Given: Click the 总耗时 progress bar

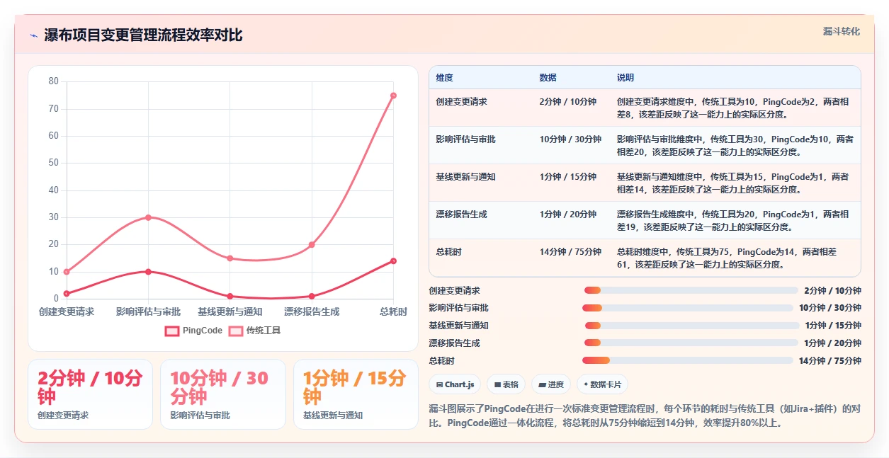Looking at the screenshot, I should pyautogui.click(x=688, y=360).
